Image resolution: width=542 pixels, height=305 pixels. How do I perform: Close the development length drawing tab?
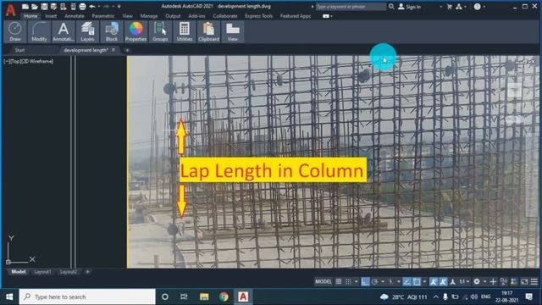point(113,50)
